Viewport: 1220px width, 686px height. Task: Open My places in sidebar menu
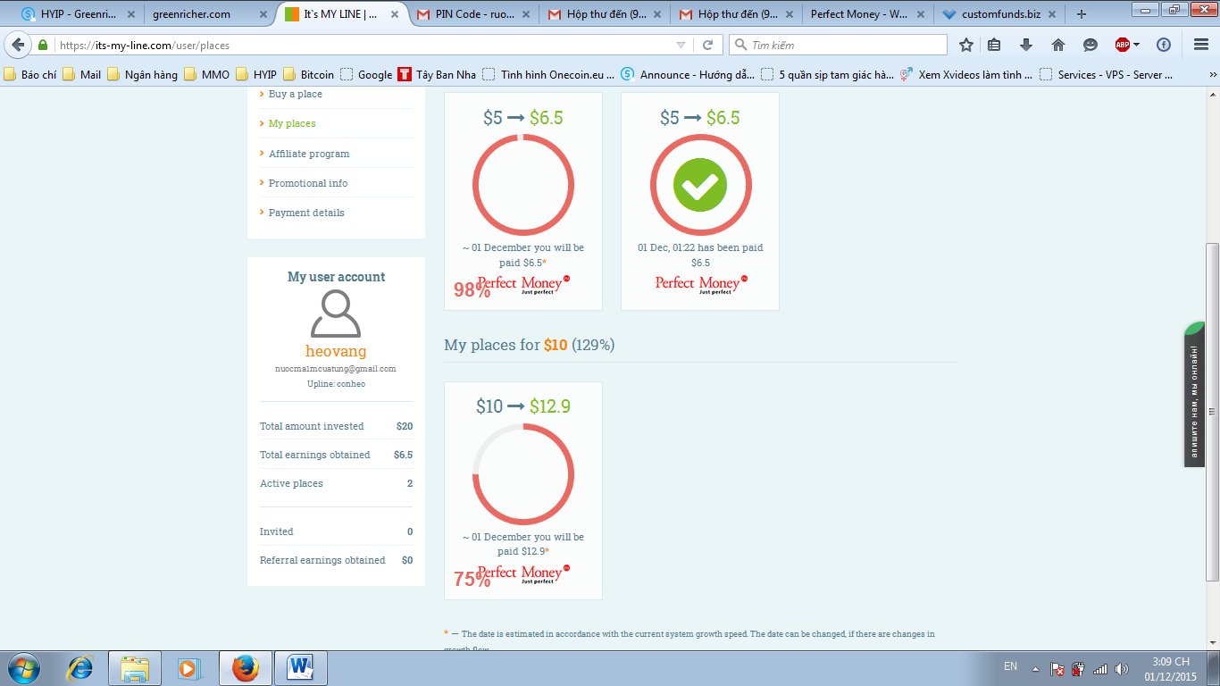[x=292, y=123]
